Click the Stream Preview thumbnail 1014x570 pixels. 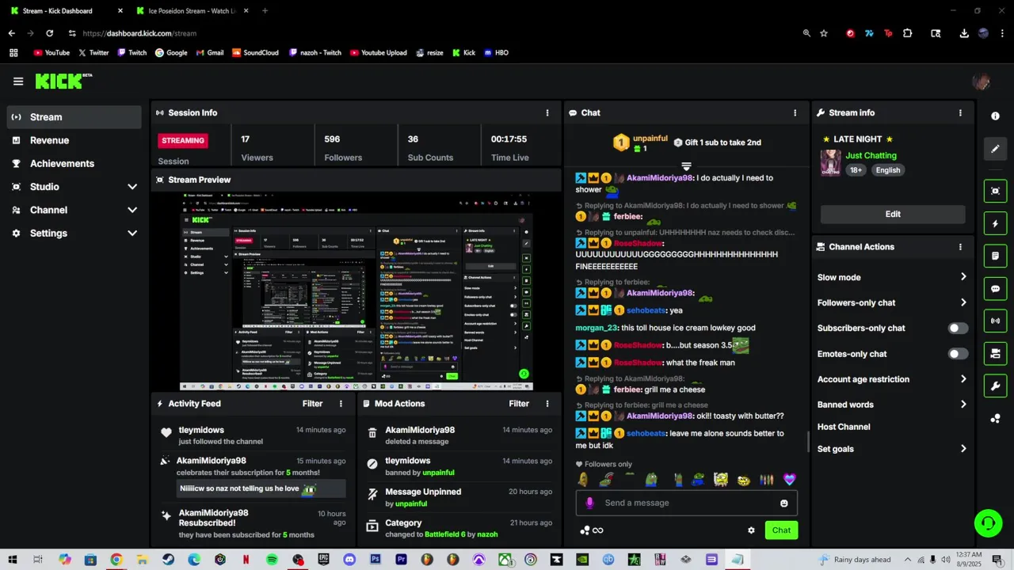(356, 292)
